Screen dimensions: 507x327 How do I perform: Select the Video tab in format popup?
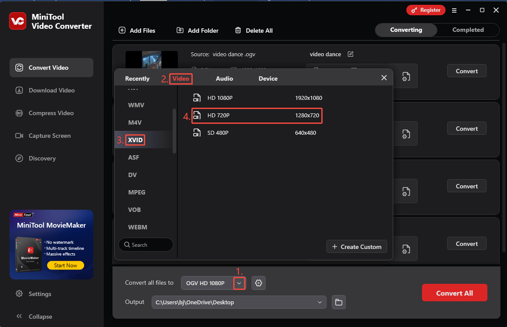pyautogui.click(x=181, y=78)
